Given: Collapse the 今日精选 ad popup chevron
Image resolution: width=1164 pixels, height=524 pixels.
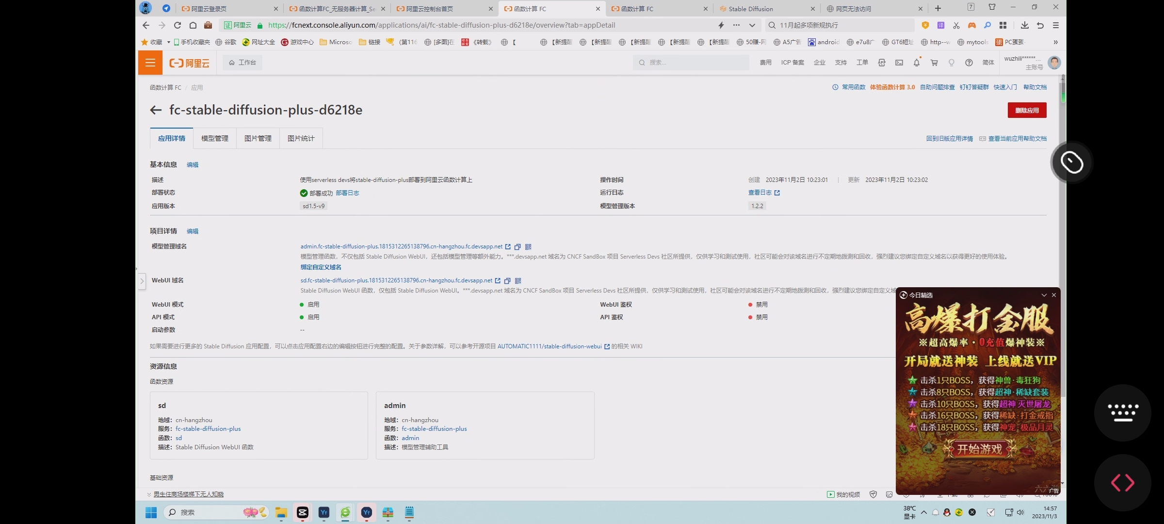Looking at the screenshot, I should (1044, 295).
